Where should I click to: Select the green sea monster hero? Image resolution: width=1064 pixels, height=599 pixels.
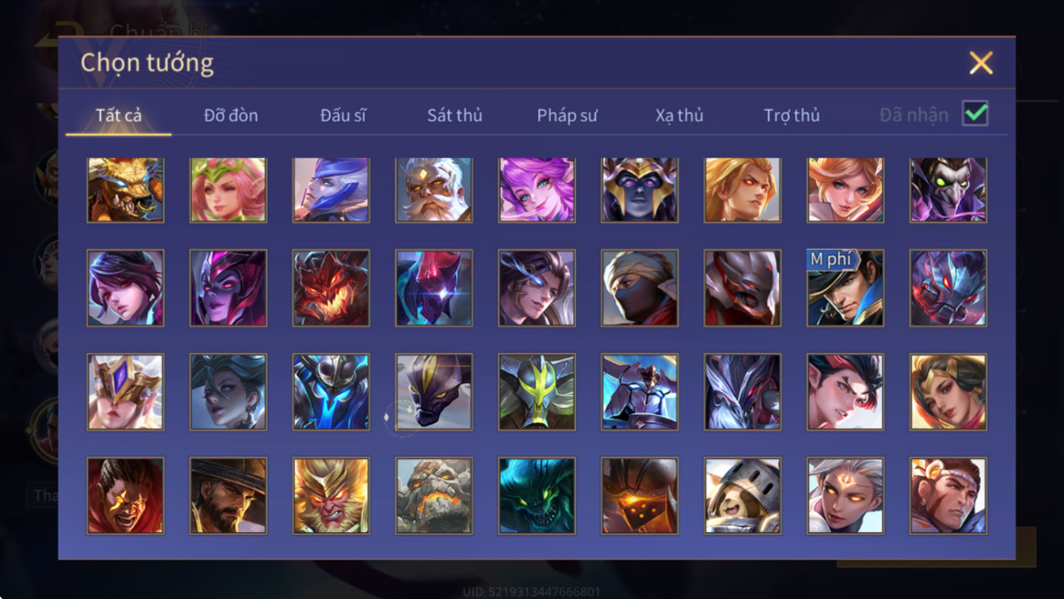(x=537, y=496)
